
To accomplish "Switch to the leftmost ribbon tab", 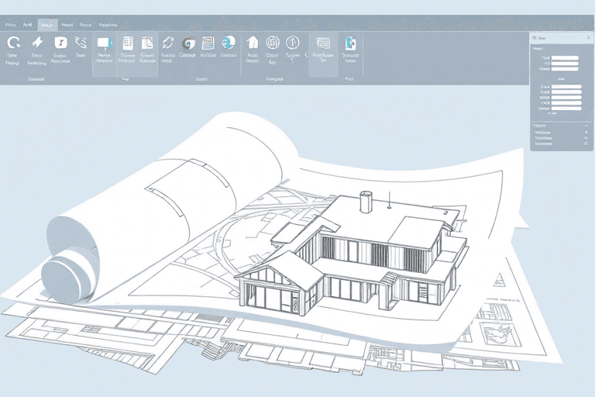I will coord(9,25).
